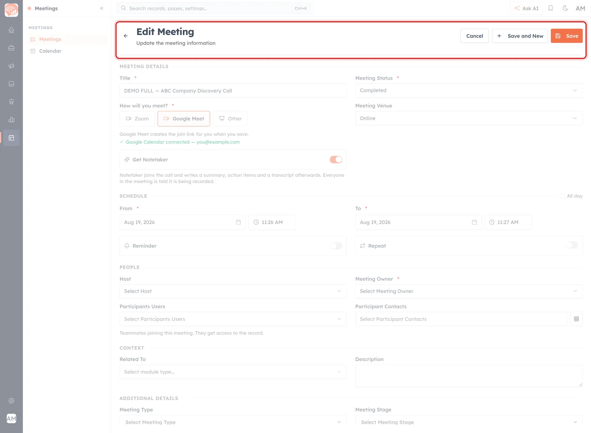Click the From time field 11:26 AM
Image resolution: width=591 pixels, height=433 pixels.
point(272,222)
